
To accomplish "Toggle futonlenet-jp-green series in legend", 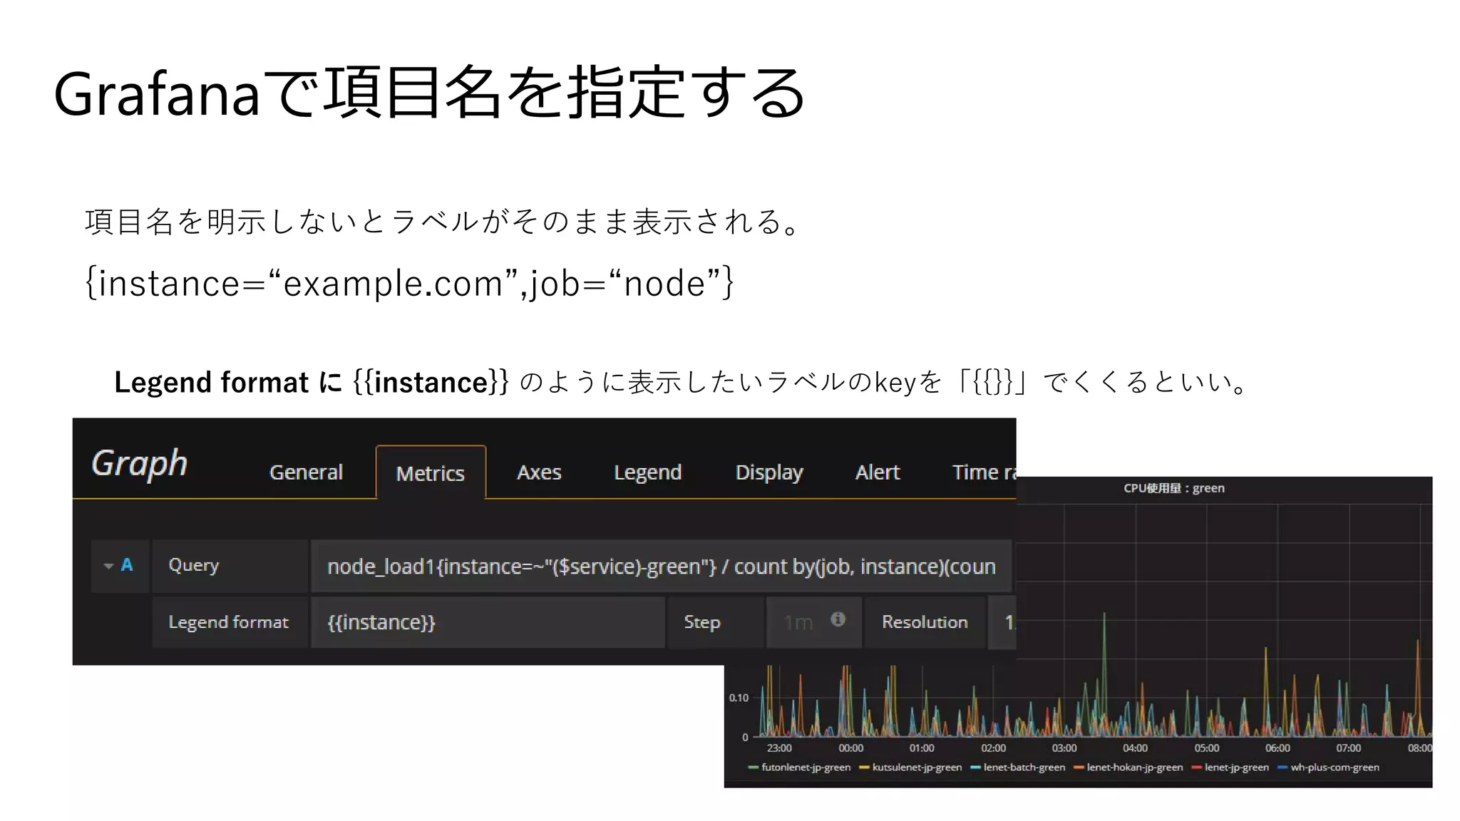I will click(806, 768).
